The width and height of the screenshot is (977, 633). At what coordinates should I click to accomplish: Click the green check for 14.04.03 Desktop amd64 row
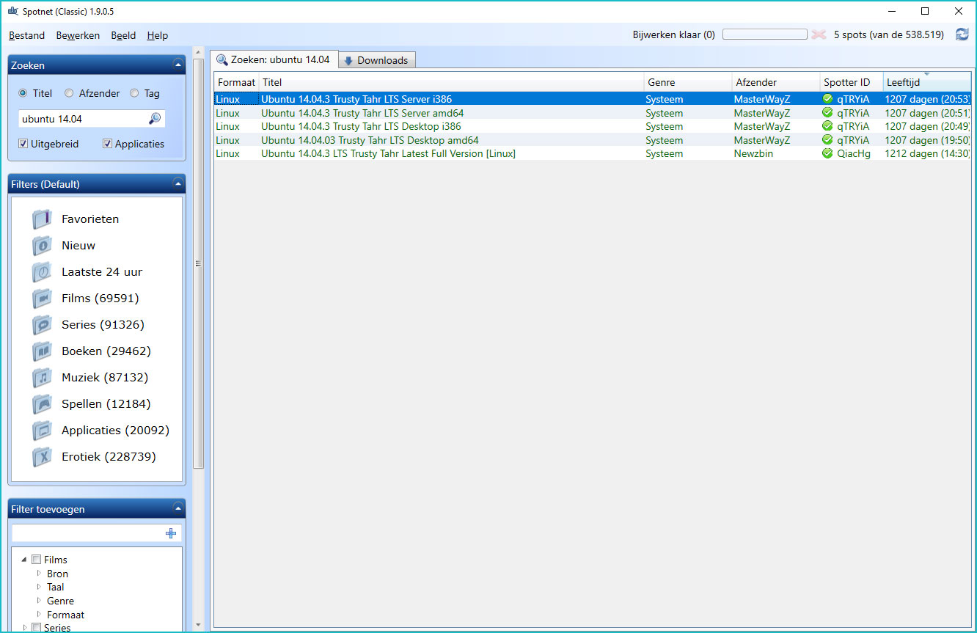click(x=827, y=140)
